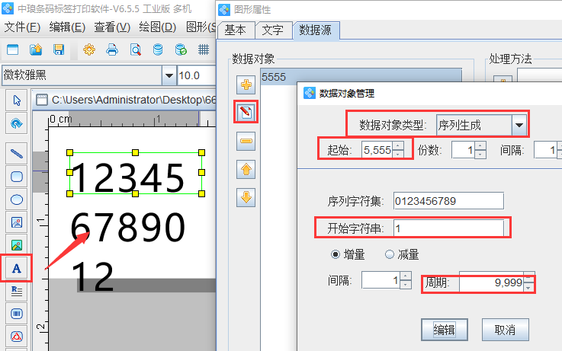Select the rounded rectangle drawing tool

[x=17, y=176]
